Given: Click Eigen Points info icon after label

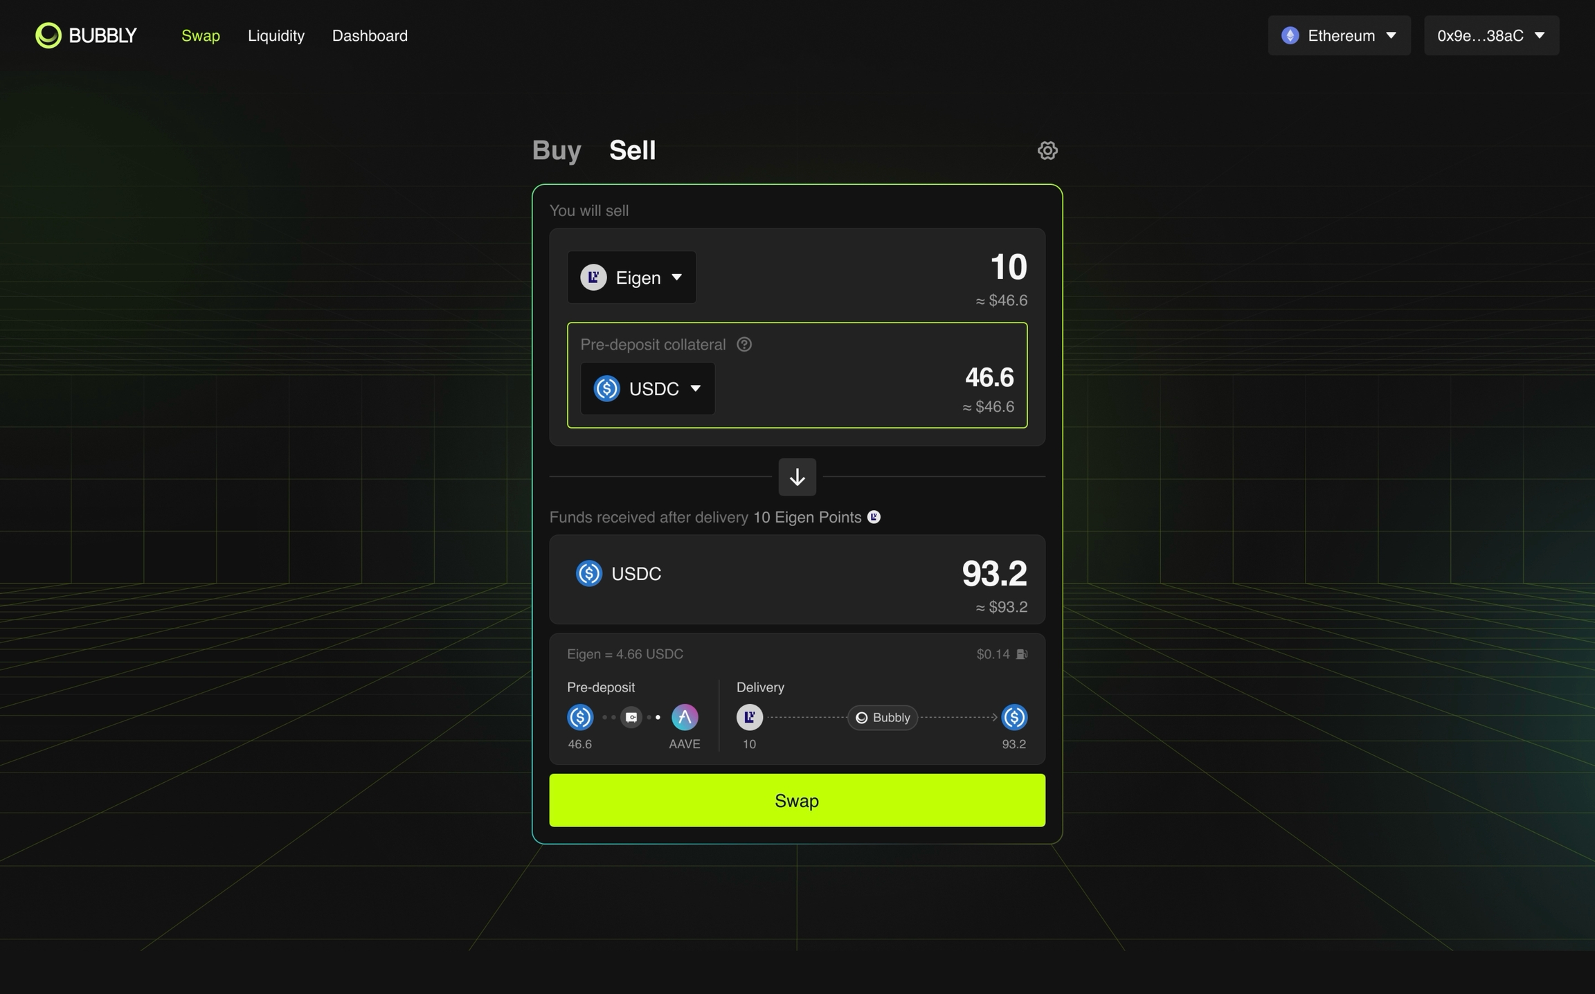Looking at the screenshot, I should pyautogui.click(x=874, y=517).
